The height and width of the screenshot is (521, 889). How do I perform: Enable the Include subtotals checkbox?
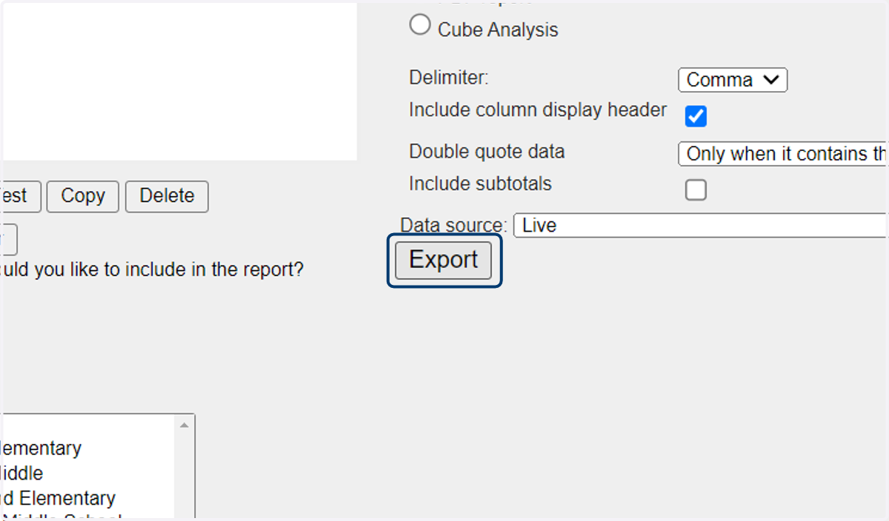click(696, 190)
